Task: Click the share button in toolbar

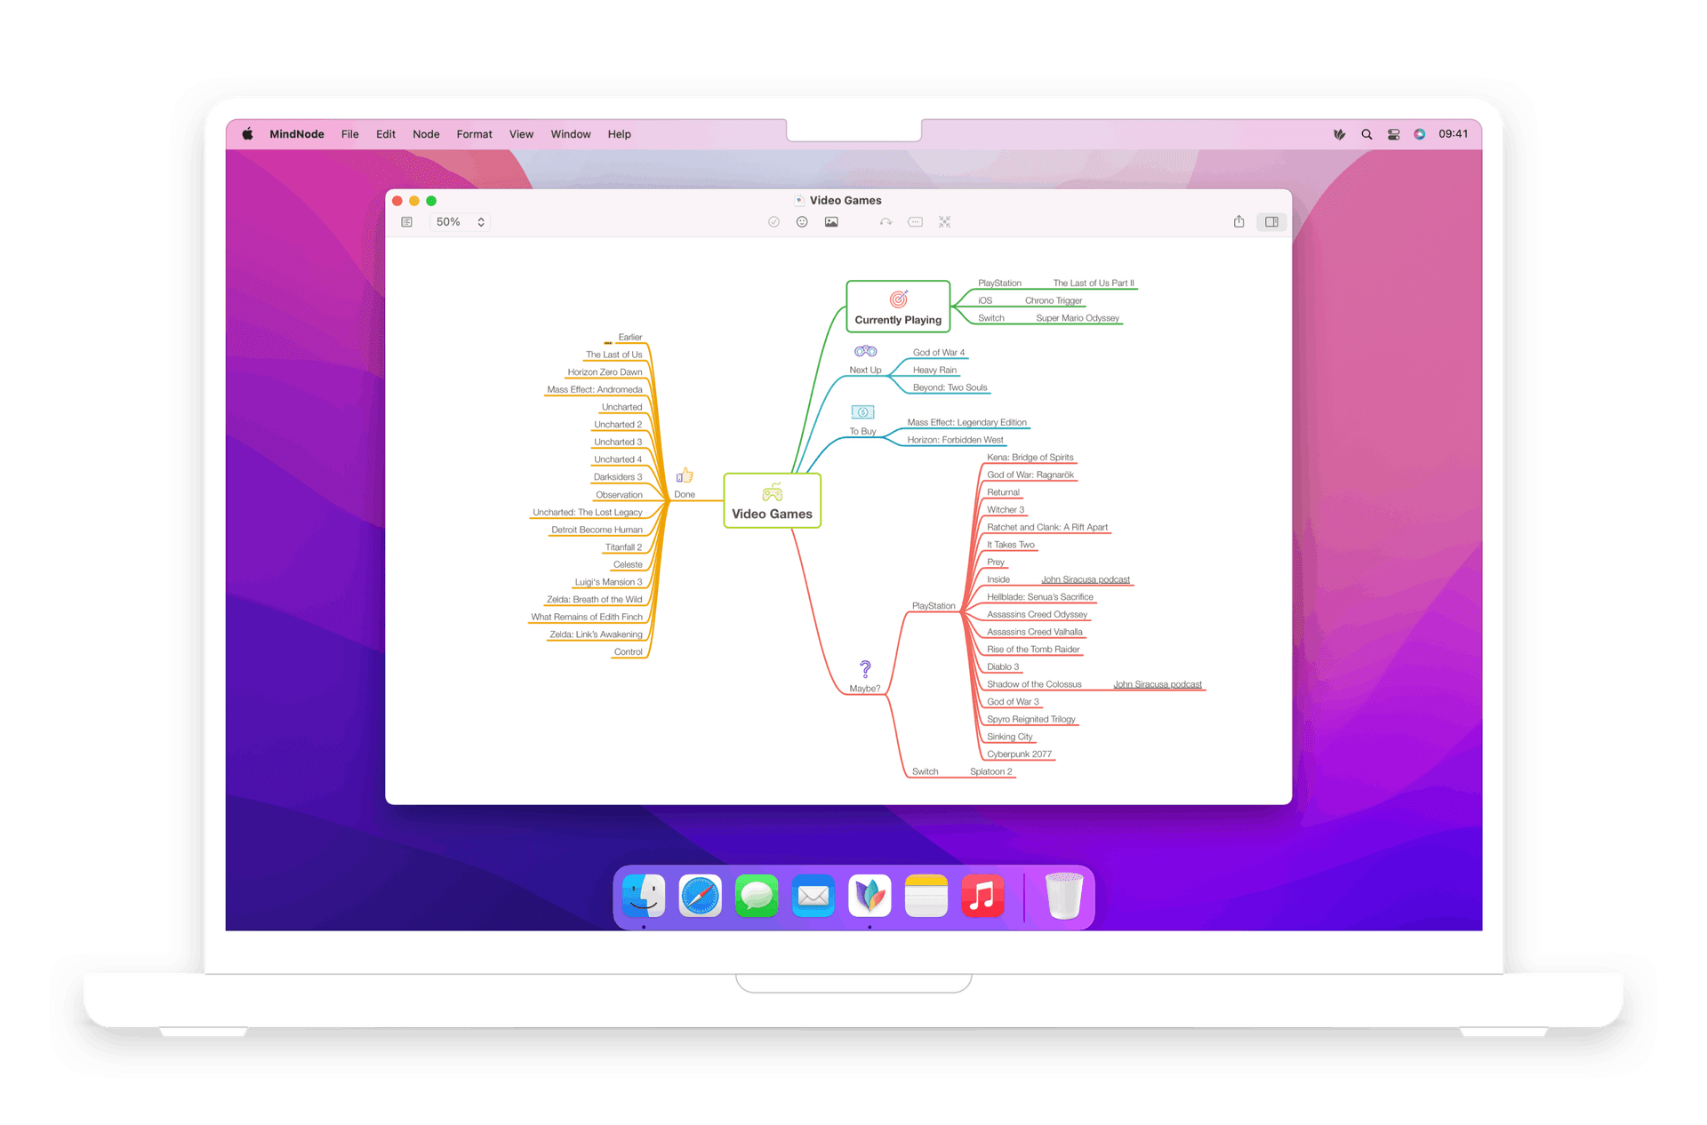Action: 1238,222
